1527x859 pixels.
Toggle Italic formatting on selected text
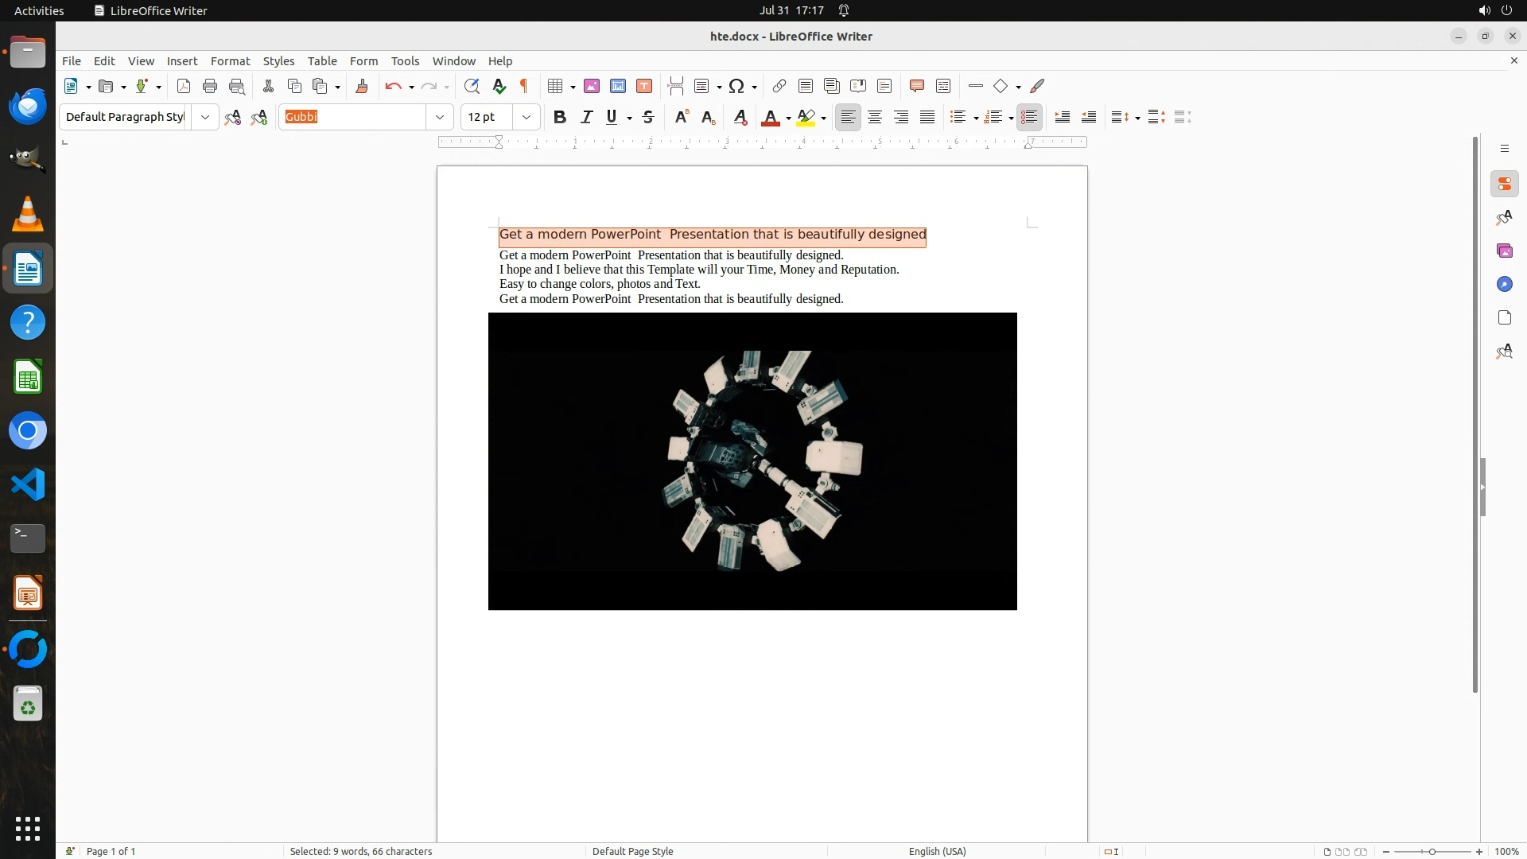[586, 117]
